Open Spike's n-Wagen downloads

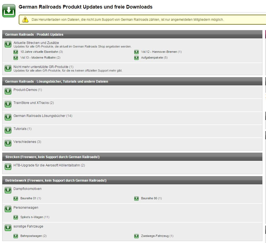[32, 217]
